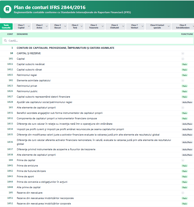Open the Clasa 8 Conturi speciale tab

pyautogui.click(x=157, y=26)
